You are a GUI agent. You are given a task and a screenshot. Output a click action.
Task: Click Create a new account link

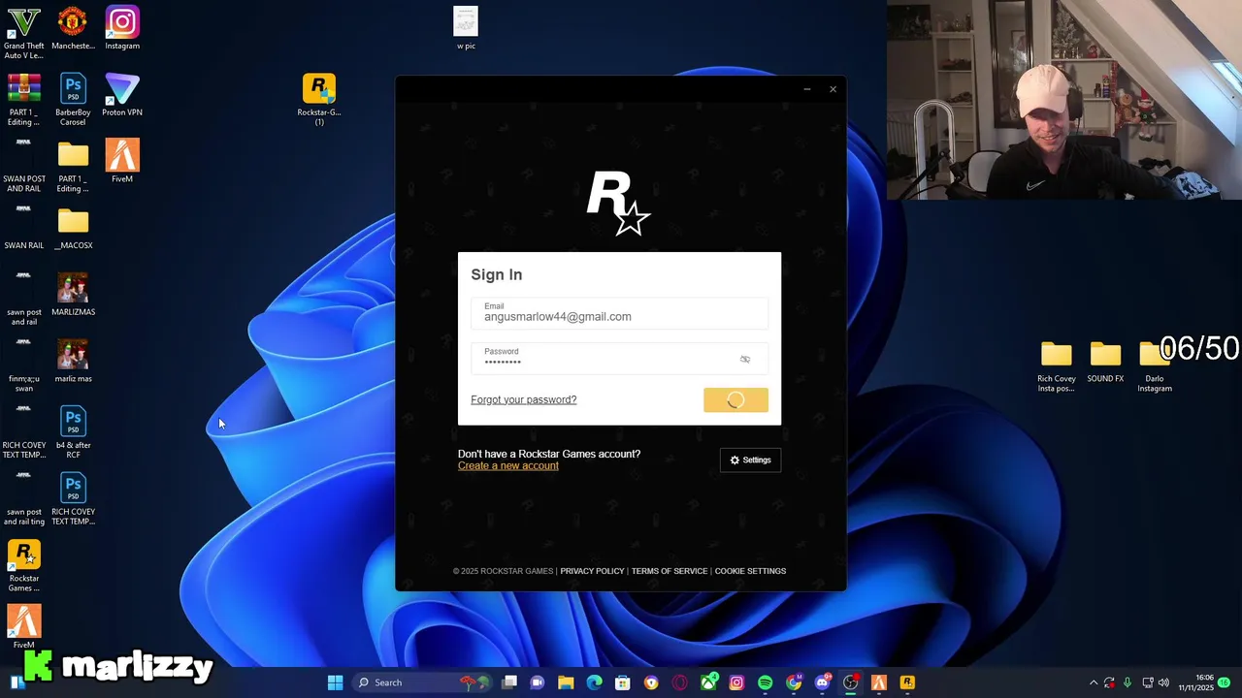point(508,465)
